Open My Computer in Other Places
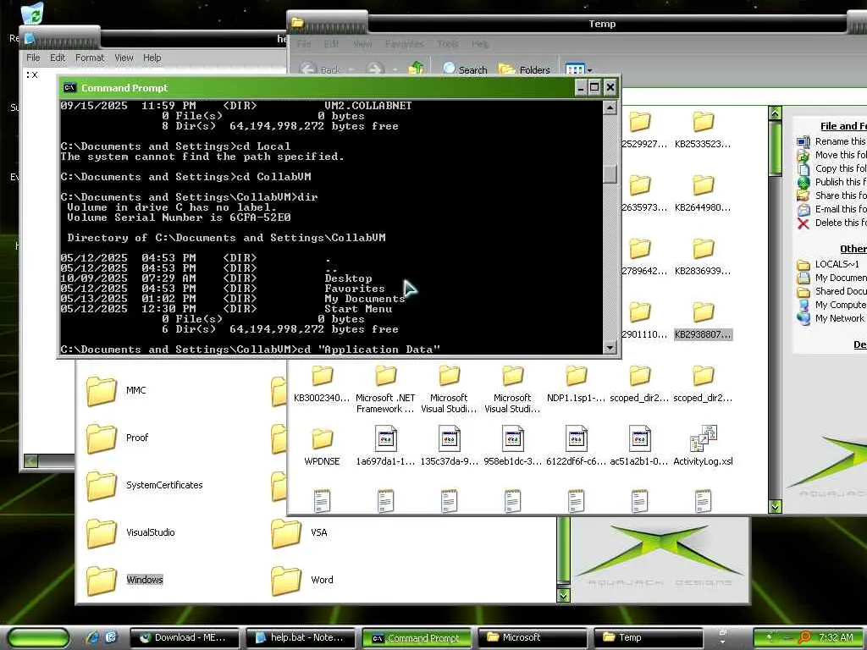This screenshot has height=650, width=867. [x=831, y=305]
